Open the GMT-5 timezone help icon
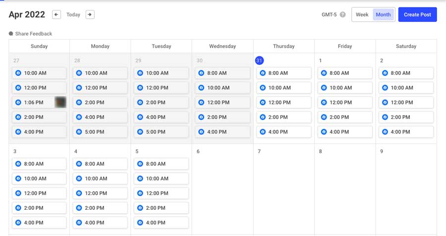The image size is (446, 236). click(342, 15)
